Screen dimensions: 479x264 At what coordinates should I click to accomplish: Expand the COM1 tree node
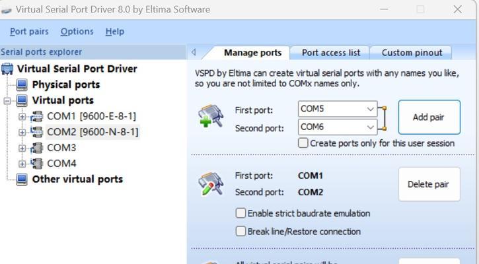click(22, 117)
